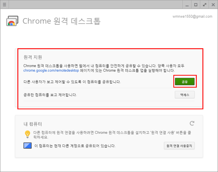Open the hamburger menu in title bar

[4, 4]
